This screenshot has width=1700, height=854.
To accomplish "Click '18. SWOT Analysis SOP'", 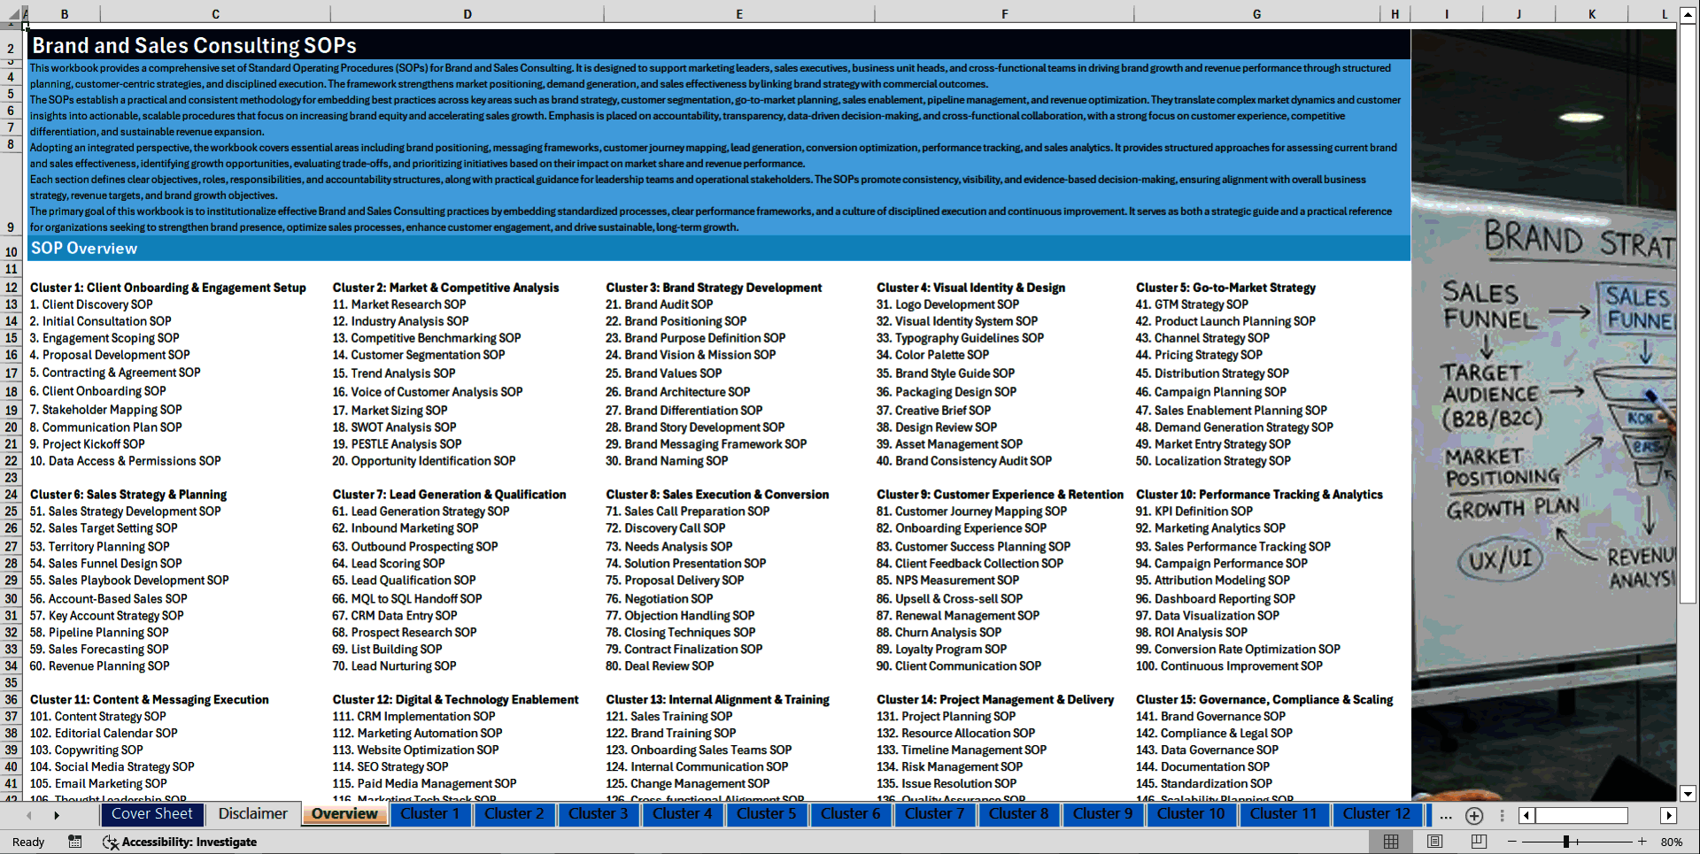I will pos(395,427).
